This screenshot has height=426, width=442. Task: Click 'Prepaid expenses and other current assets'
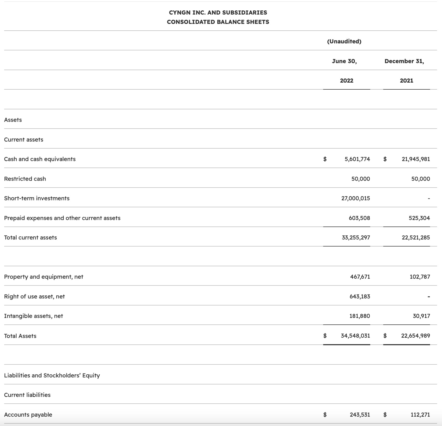pos(62,218)
